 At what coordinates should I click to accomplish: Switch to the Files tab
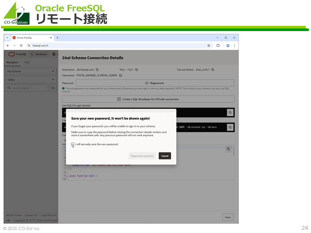pyautogui.click(x=27, y=62)
